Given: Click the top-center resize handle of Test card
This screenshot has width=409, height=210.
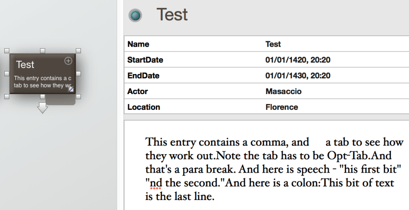Looking at the screenshot, I should pos(42,51).
